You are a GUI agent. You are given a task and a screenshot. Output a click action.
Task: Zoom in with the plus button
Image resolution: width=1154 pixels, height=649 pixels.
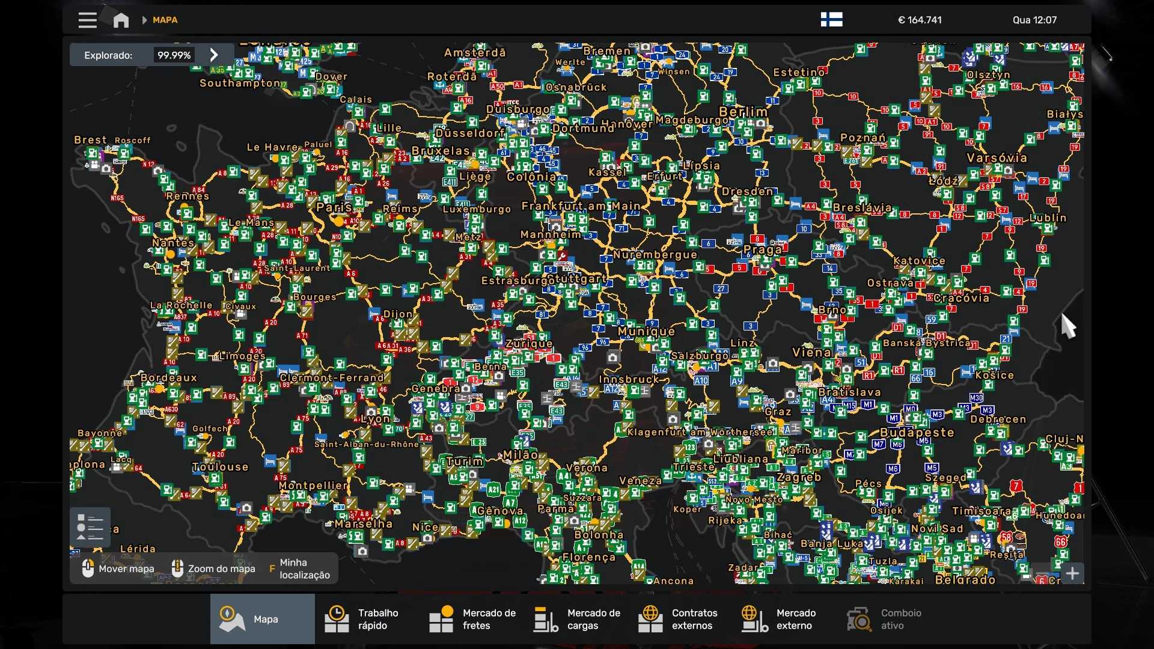(1072, 573)
